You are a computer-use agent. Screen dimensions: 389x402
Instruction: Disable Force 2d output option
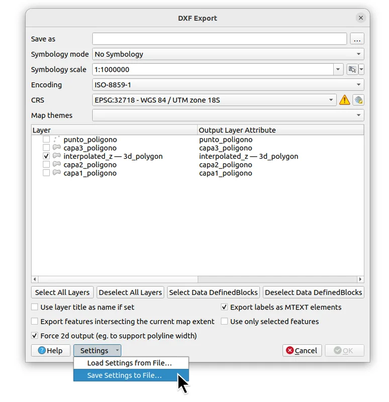point(35,336)
